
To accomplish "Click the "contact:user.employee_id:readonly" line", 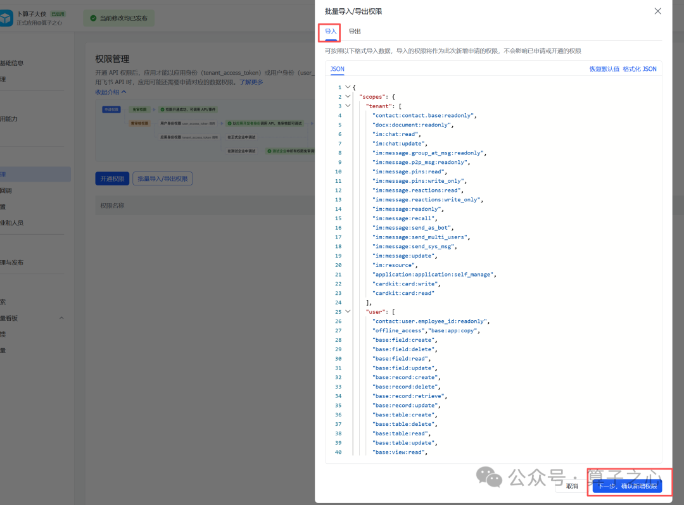I will pyautogui.click(x=431, y=321).
